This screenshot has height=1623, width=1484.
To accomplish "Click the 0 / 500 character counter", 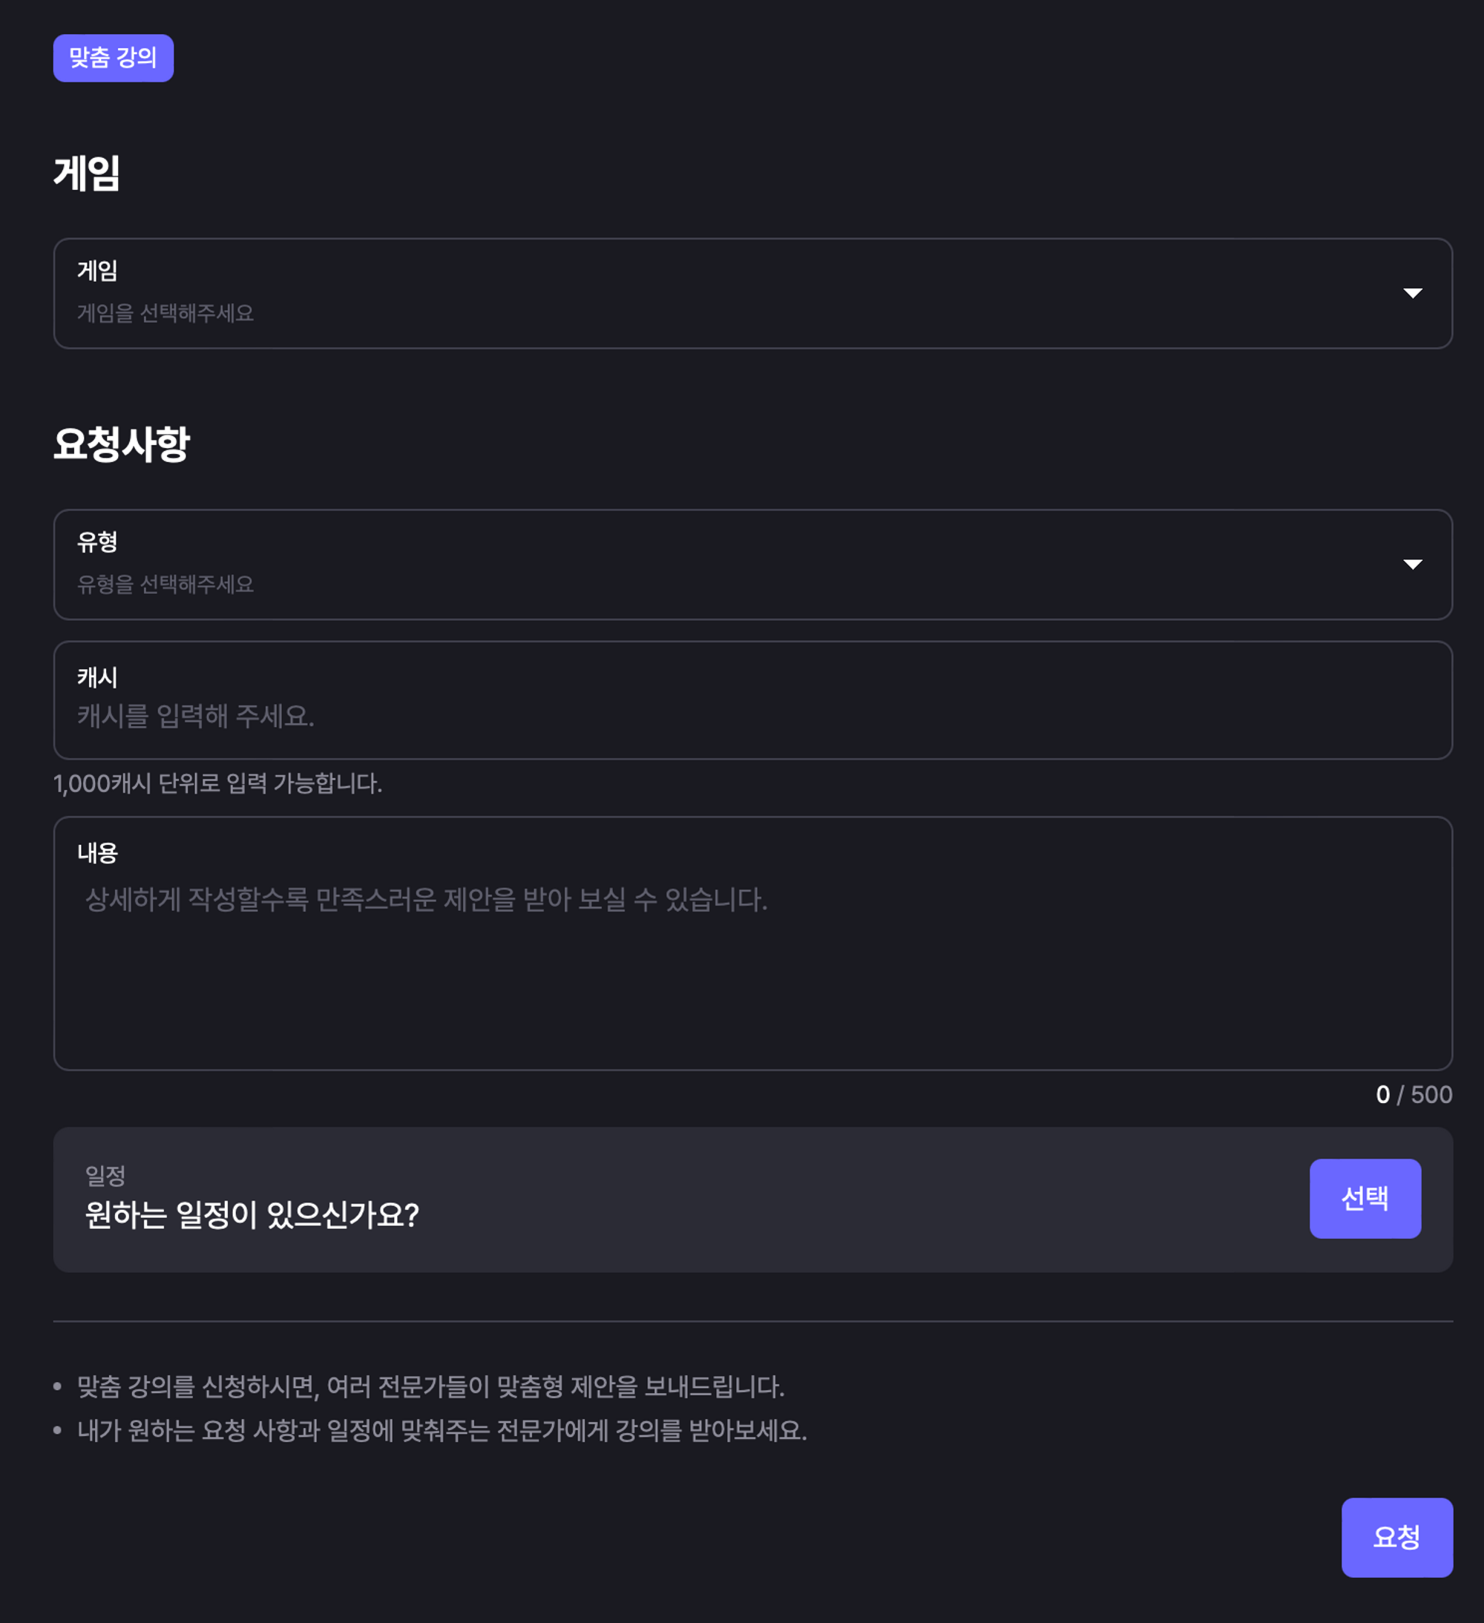I will click(1414, 1095).
